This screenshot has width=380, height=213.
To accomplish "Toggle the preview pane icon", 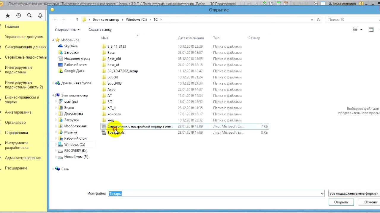I will [x=371, y=30].
